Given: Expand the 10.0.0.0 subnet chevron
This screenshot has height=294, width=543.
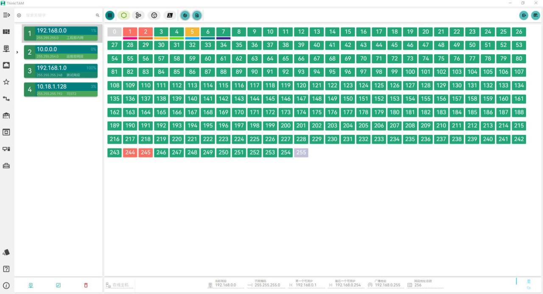Looking at the screenshot, I should click(17, 53).
